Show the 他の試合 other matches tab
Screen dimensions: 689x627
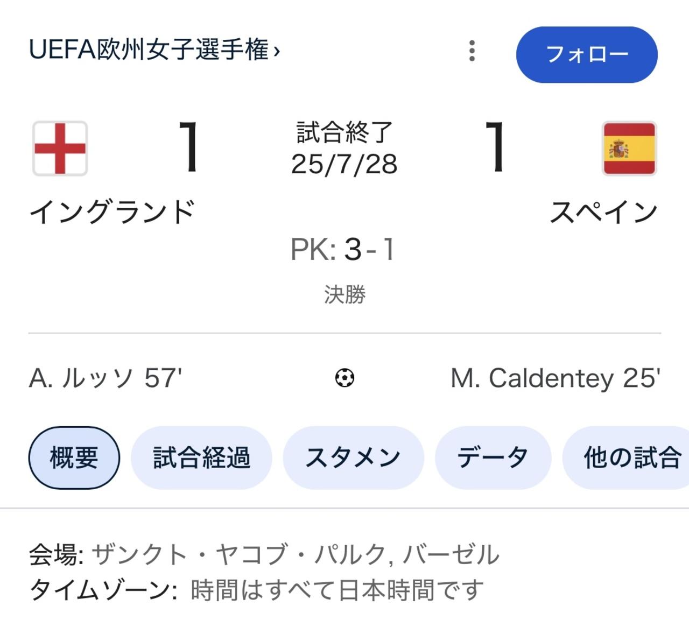click(x=631, y=458)
